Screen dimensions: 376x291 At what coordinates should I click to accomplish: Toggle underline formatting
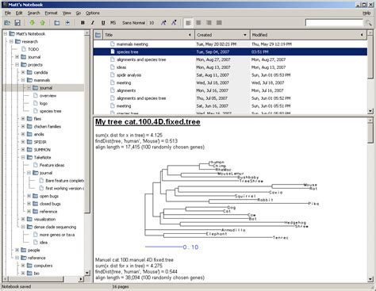point(103,23)
